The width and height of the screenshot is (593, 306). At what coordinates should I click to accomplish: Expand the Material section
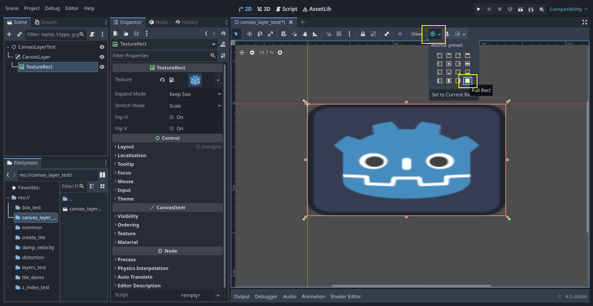[x=168, y=242]
